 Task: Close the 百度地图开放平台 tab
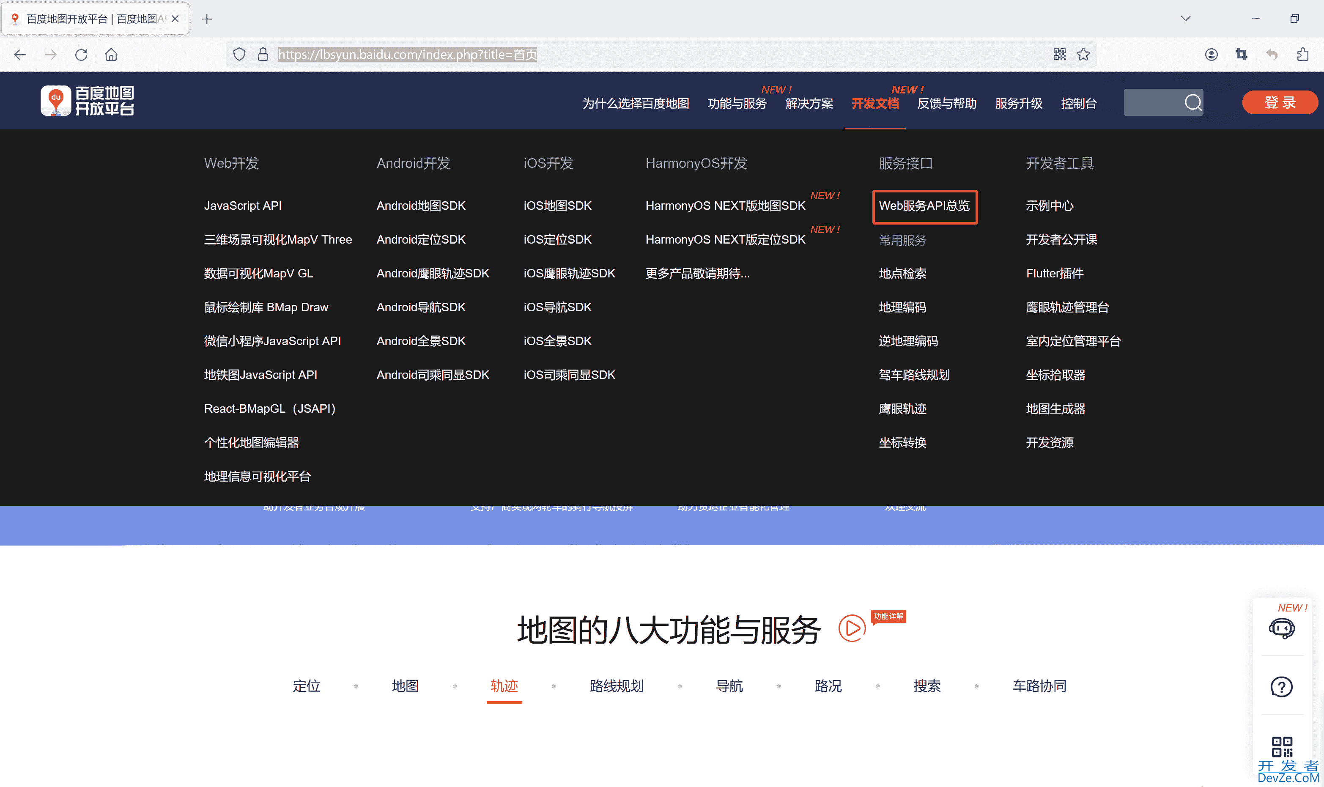pyautogui.click(x=175, y=19)
